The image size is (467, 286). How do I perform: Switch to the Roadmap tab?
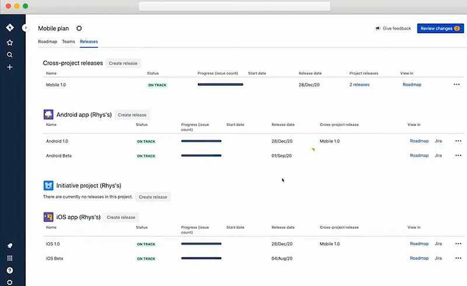click(47, 41)
